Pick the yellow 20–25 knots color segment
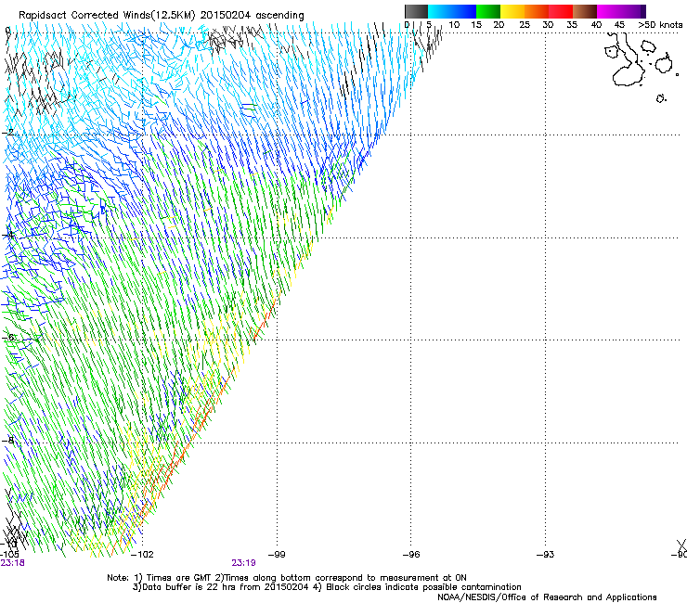The height and width of the screenshot is (603, 687). tap(512, 11)
